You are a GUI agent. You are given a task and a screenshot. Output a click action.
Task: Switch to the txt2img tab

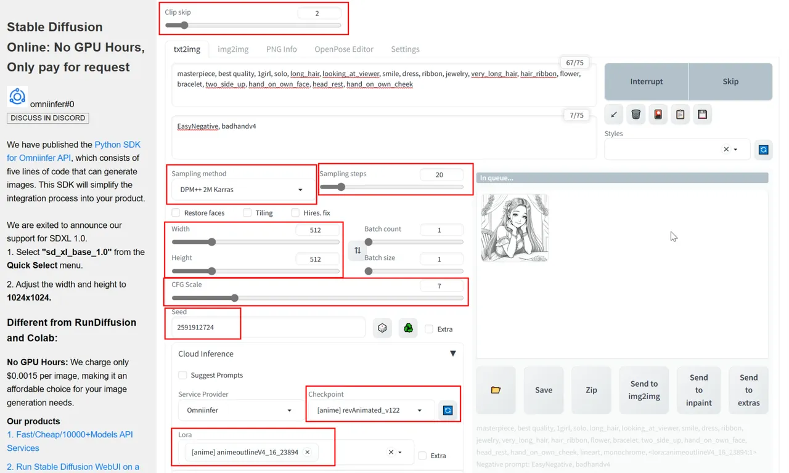click(x=187, y=49)
